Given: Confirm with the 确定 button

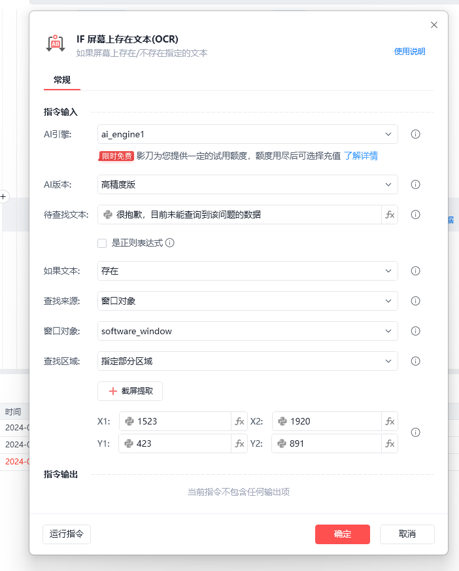Looking at the screenshot, I should pyautogui.click(x=343, y=534).
